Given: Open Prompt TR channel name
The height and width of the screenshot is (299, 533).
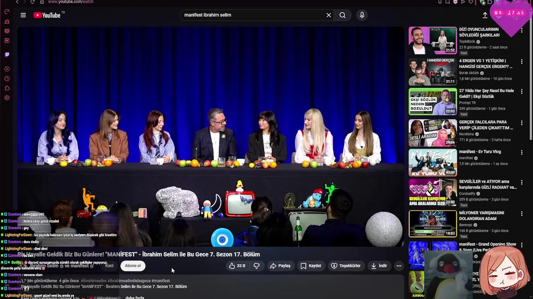Looking at the screenshot, I should click(467, 103).
